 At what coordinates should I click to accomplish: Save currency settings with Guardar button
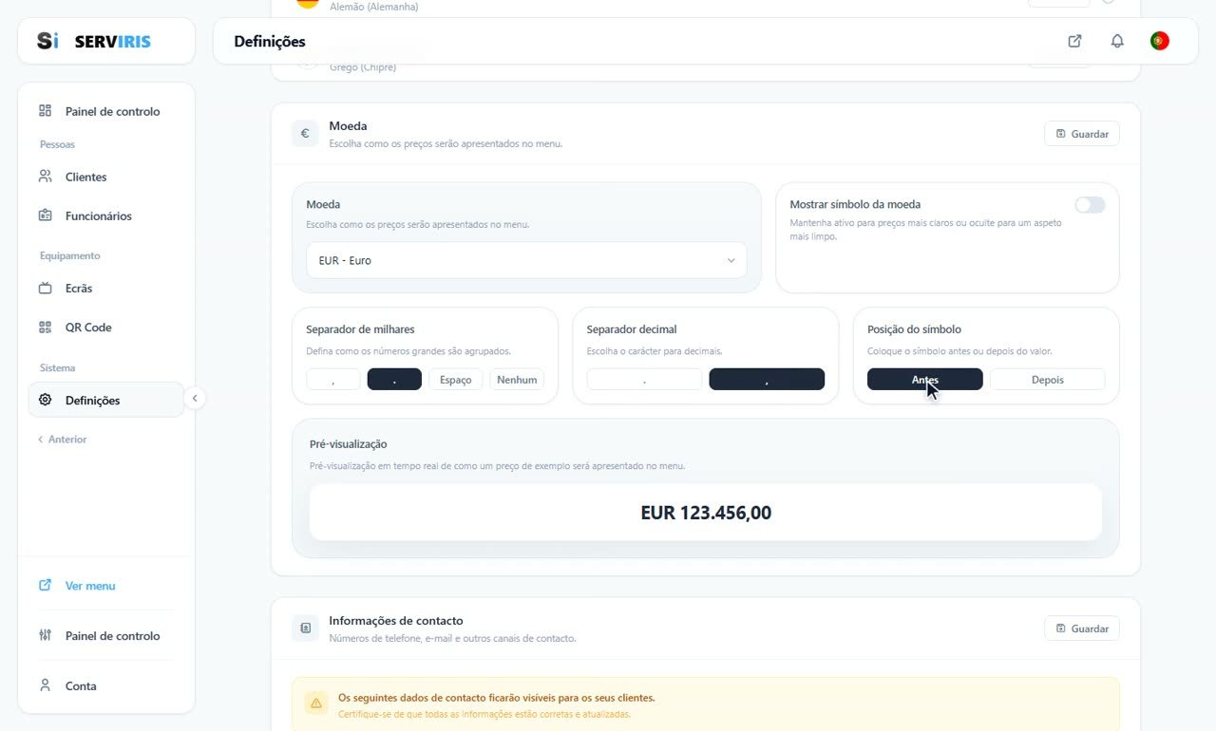point(1082,134)
